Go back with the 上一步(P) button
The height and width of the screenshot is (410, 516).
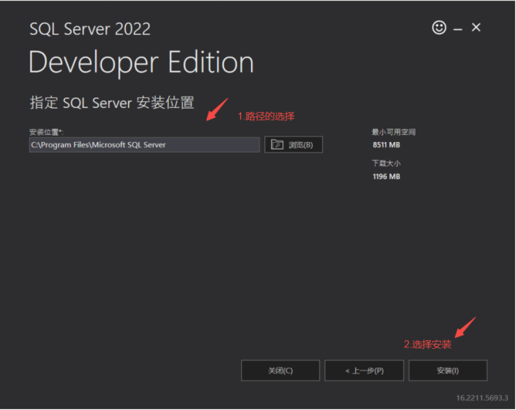(x=364, y=371)
